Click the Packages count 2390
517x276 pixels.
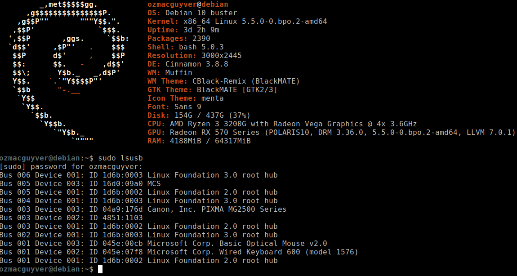click(201, 39)
